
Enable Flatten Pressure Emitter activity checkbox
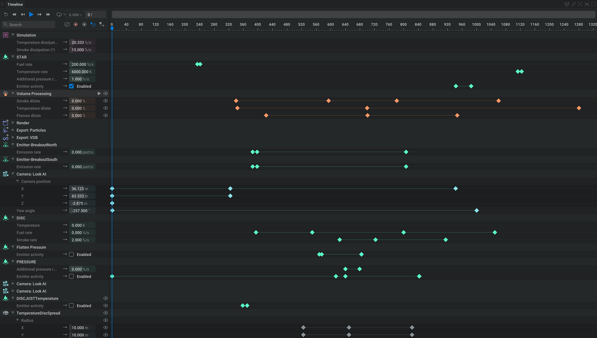point(72,255)
